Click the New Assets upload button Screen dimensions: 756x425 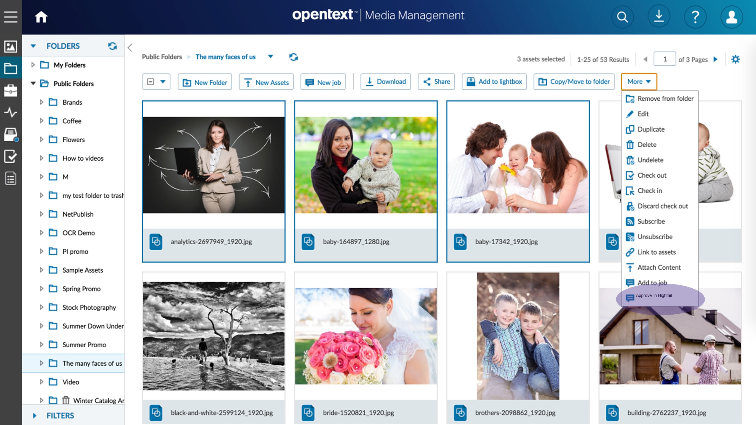pos(266,82)
